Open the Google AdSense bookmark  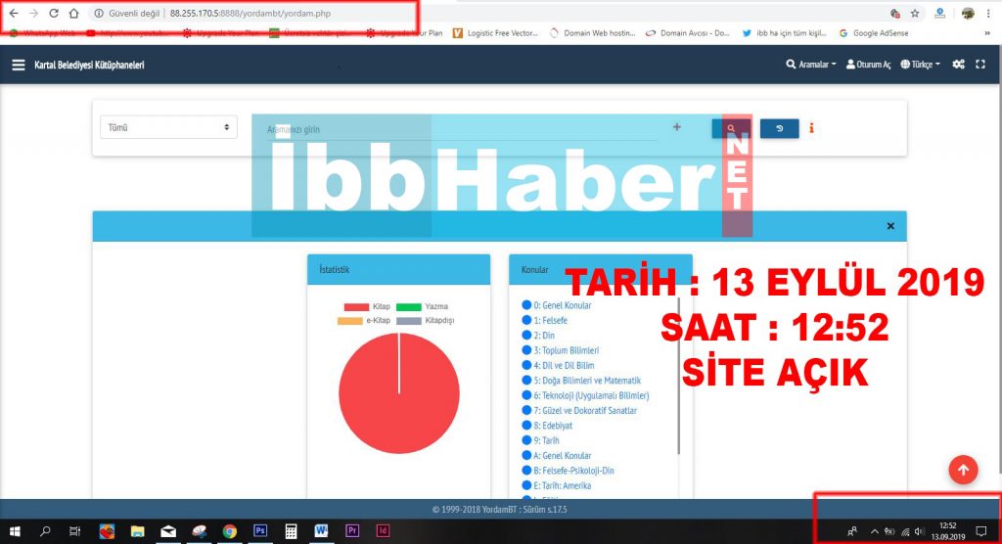pos(874,33)
